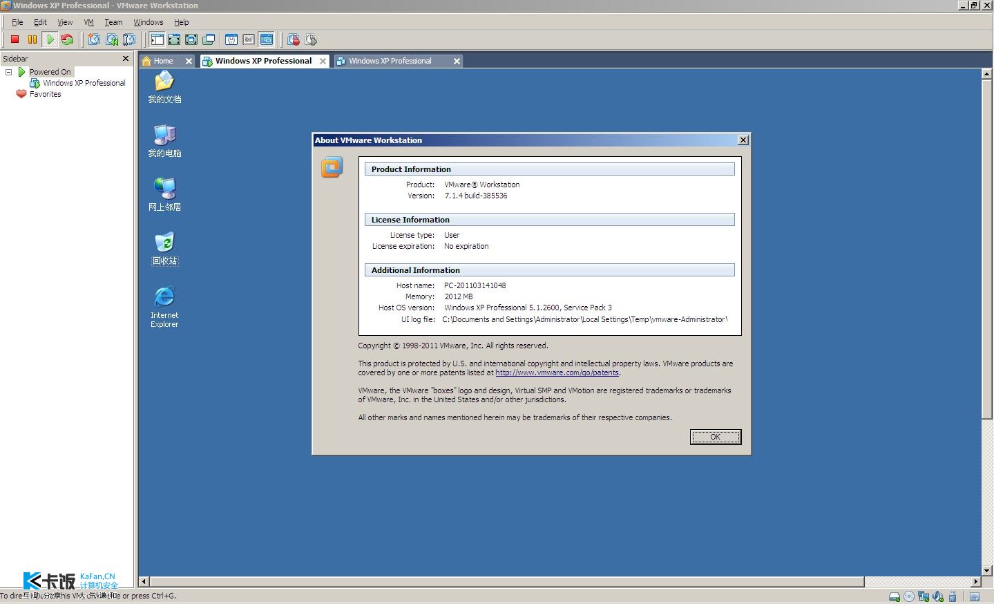994x604 pixels.
Task: Close the Home tab
Action: (189, 61)
